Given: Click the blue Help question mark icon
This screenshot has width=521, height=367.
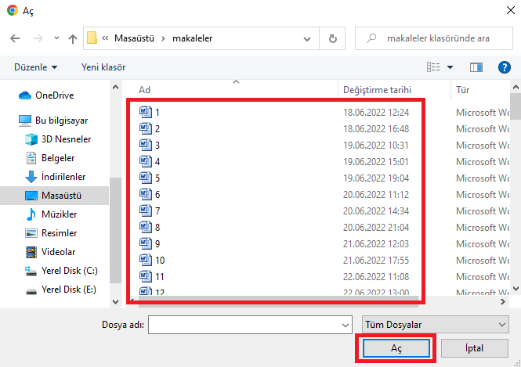Looking at the screenshot, I should coord(505,67).
